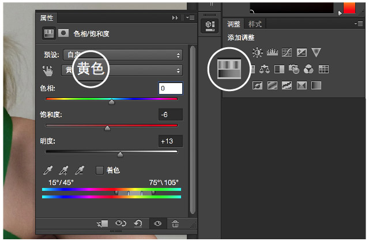Open the 预设 preset dropdown
The image size is (369, 241).
[123, 55]
